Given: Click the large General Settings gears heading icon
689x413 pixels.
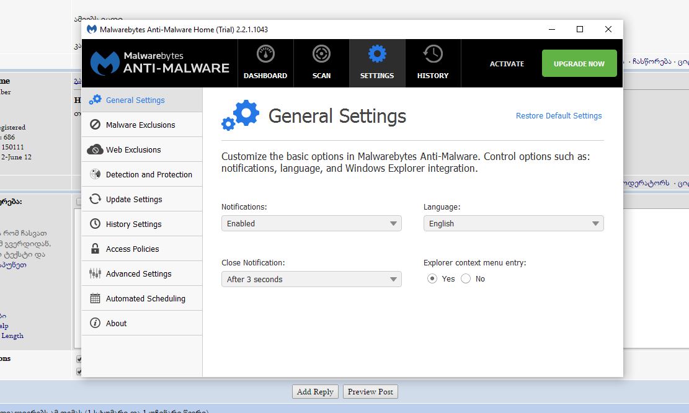Looking at the screenshot, I should 241,115.
